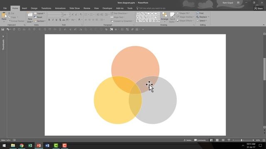Show hidden system tray icons
This screenshot has height=149, width=266.
click(243, 145)
